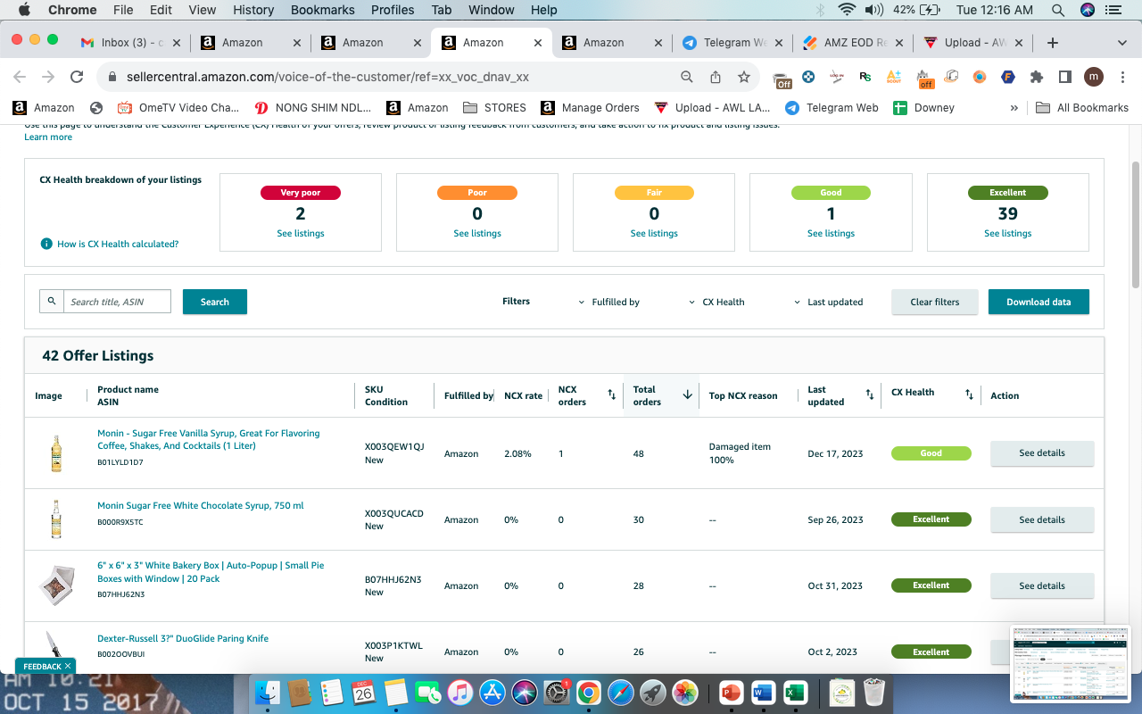Click the info icon beside CX Health calculated
Image resolution: width=1142 pixels, height=714 pixels.
[x=46, y=244]
